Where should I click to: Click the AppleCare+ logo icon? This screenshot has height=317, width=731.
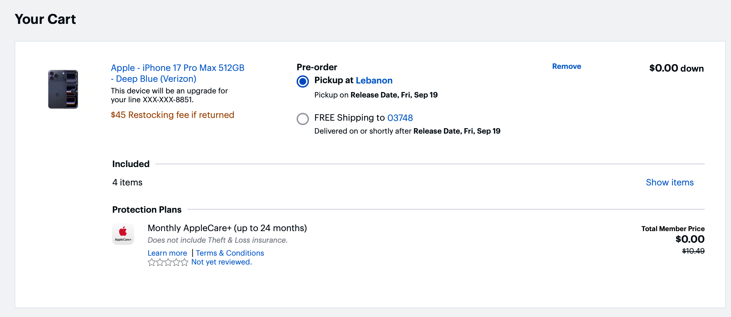[123, 234]
